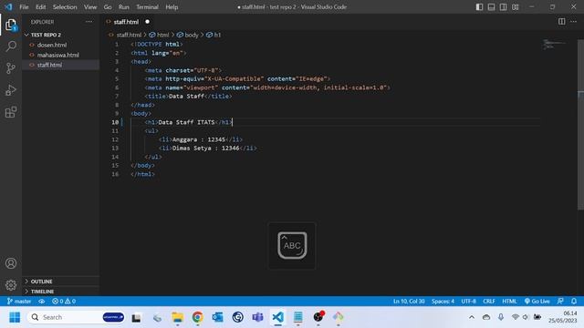This screenshot has width=584, height=328.
Task: Open Source Control view
Action: coord(11,68)
